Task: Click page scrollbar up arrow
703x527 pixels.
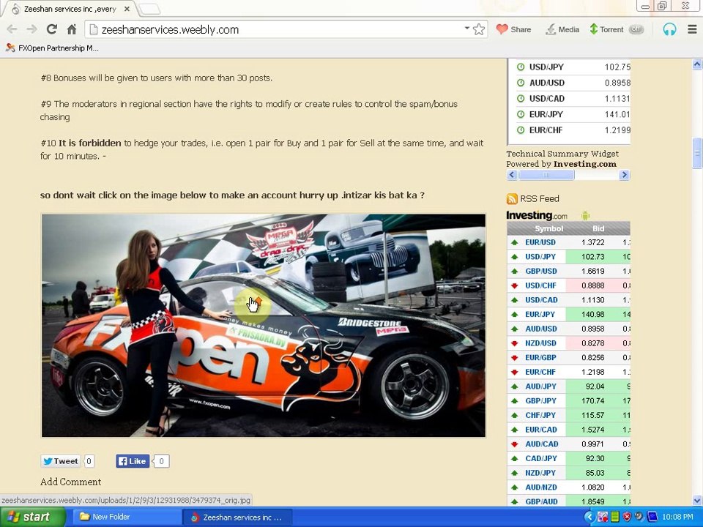Action: 696,64
